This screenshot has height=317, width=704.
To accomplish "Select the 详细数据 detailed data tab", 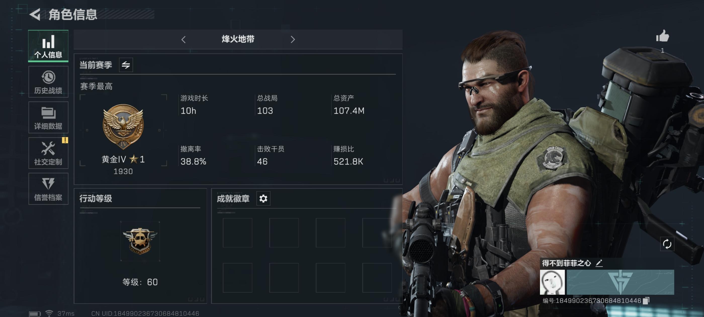I will 48,117.
